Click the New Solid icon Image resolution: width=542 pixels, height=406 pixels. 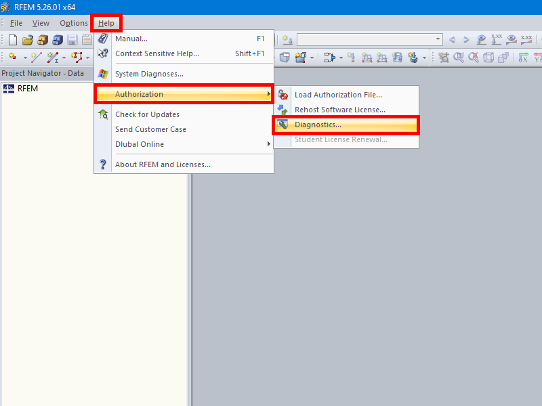(285, 58)
